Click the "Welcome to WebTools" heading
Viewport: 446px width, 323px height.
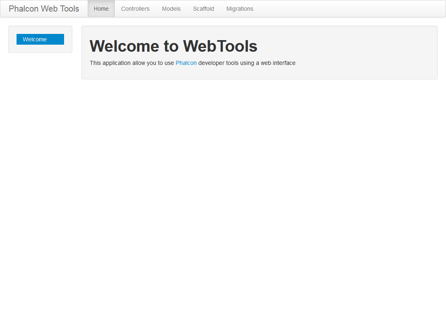point(173,46)
